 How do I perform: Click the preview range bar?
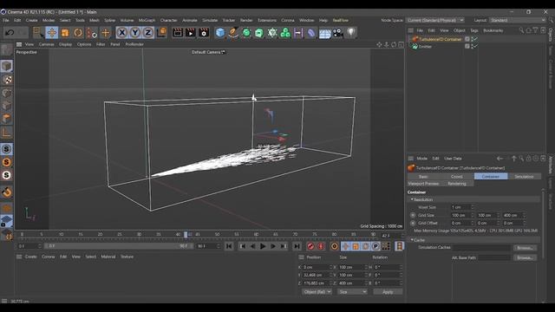118,246
